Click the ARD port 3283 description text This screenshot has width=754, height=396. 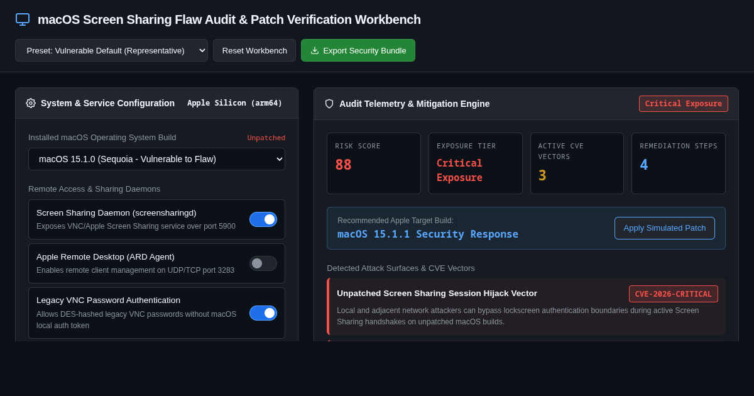pos(135,270)
